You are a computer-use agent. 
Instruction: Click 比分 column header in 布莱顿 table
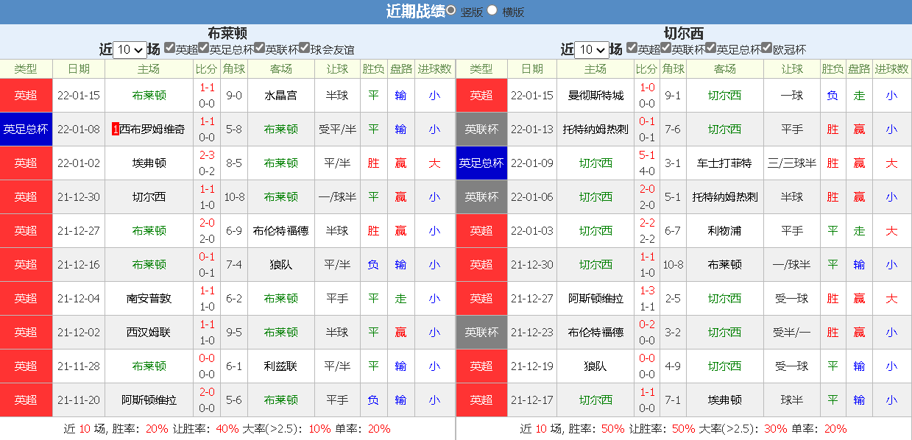(x=207, y=68)
